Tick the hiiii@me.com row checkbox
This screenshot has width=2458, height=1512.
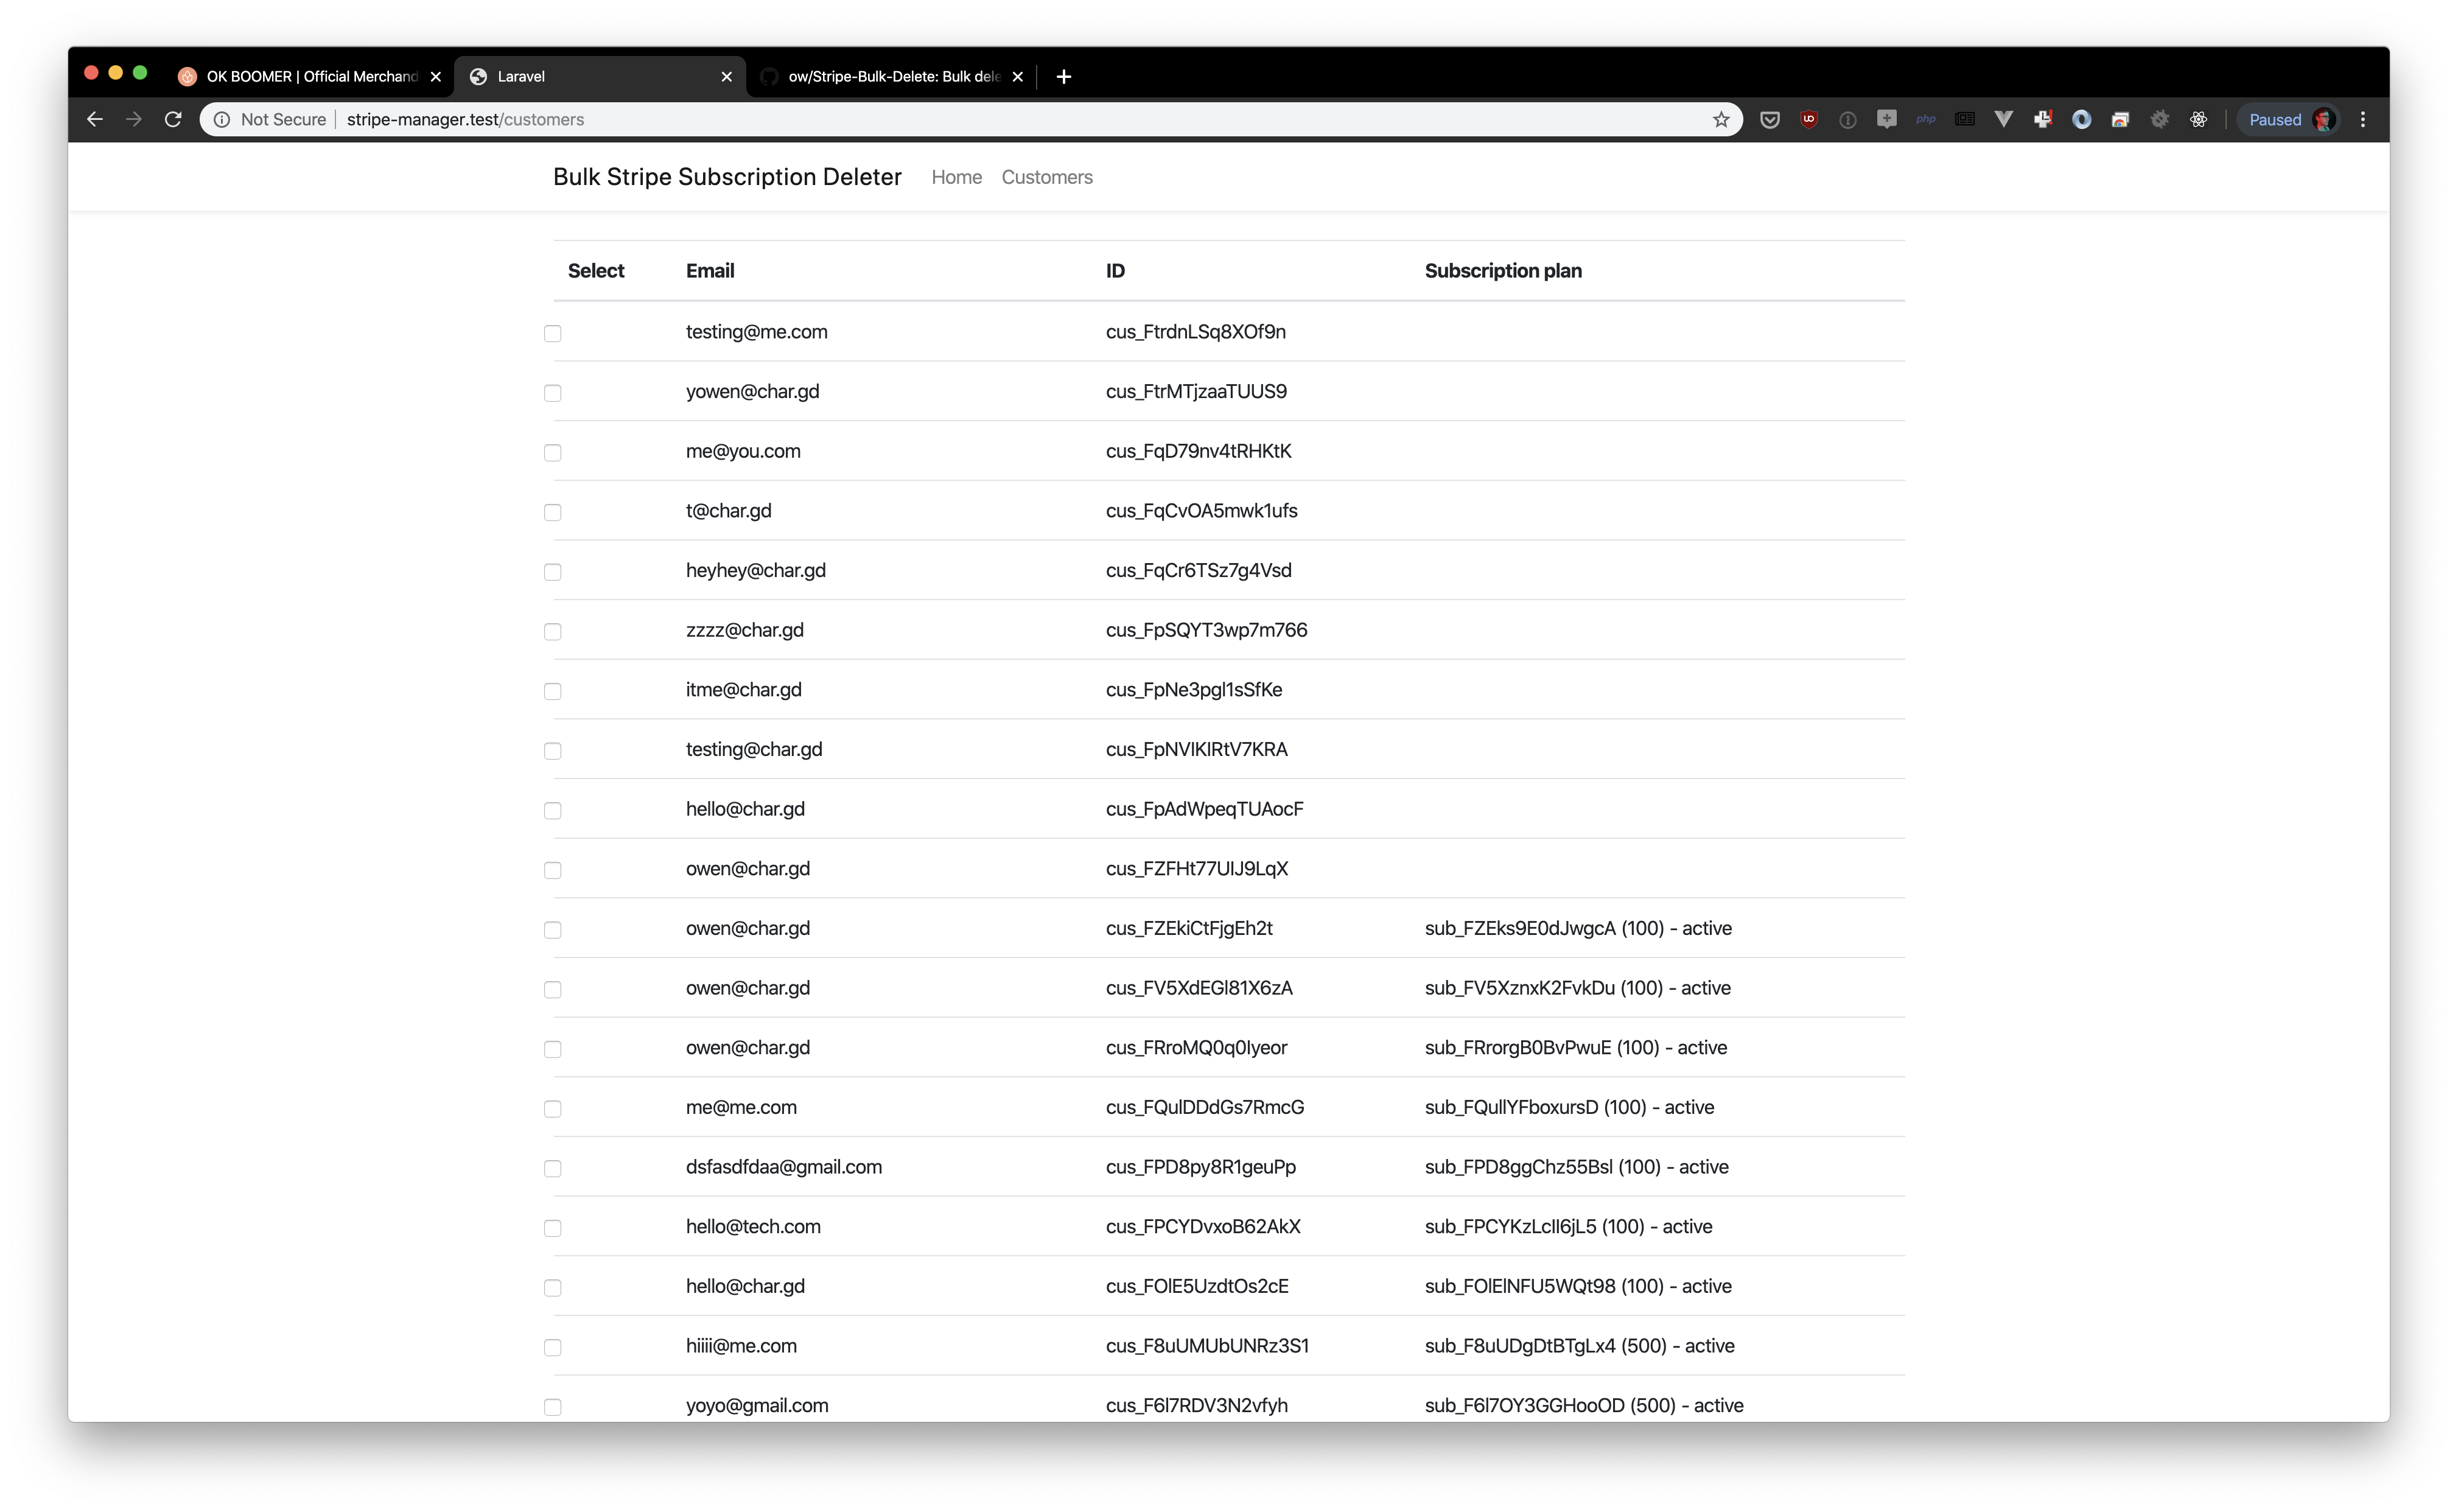coord(553,1347)
